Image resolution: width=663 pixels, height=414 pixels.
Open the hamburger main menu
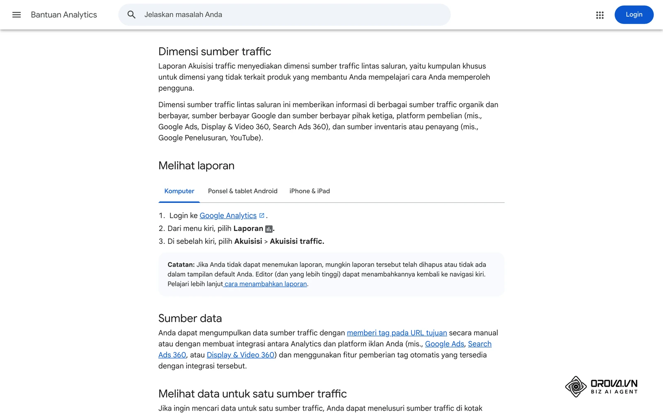click(x=17, y=15)
